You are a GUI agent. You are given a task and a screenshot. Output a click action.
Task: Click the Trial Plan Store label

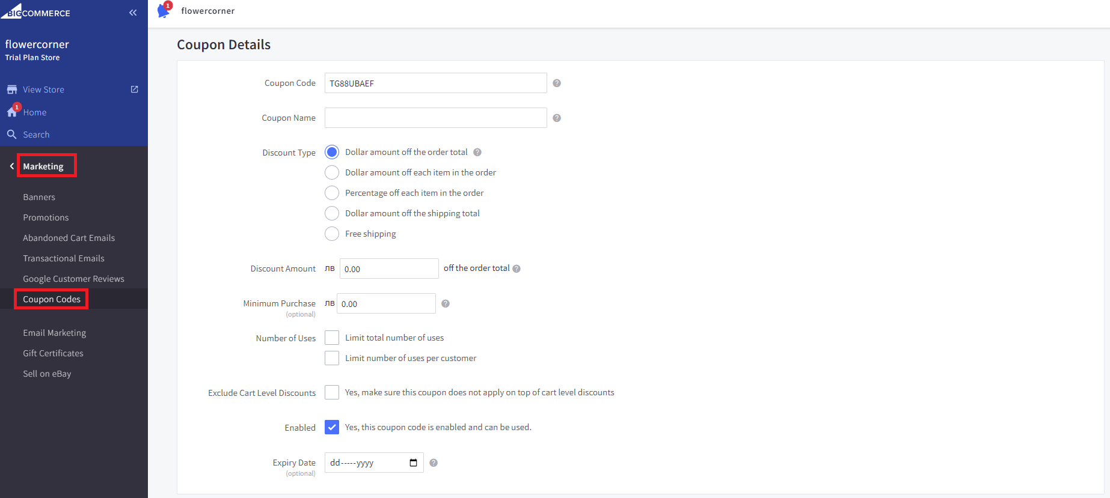pos(32,58)
